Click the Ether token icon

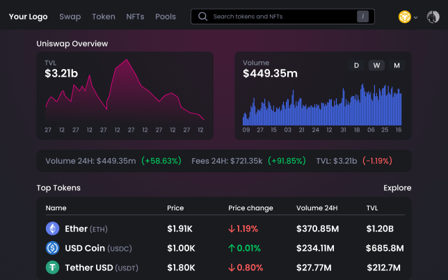[52, 228]
